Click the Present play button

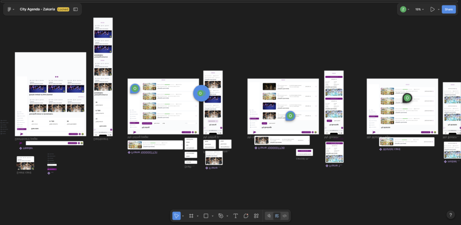[433, 9]
